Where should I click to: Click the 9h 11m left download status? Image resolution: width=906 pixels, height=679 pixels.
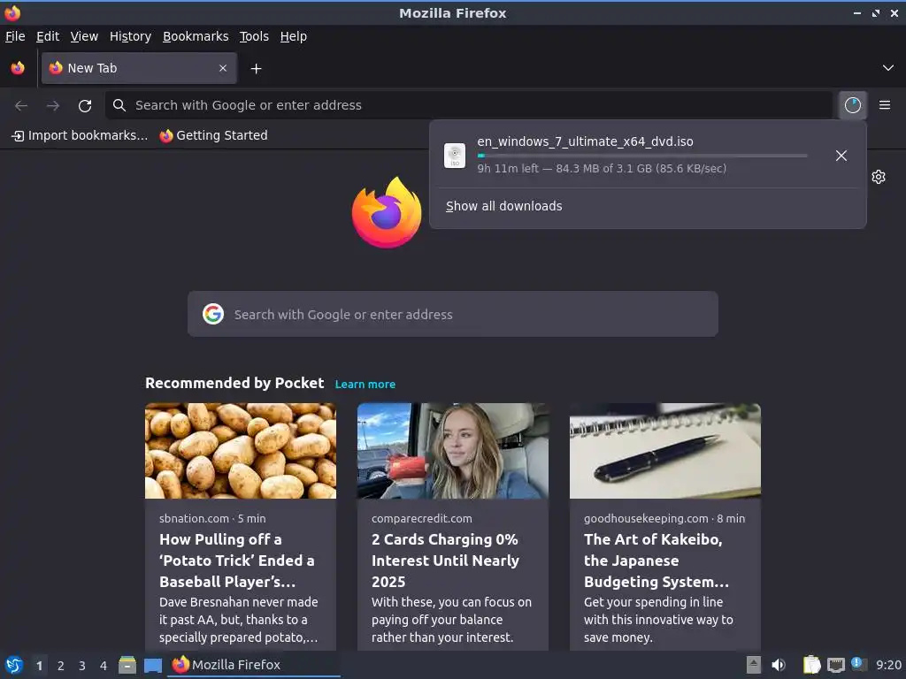tap(602, 169)
